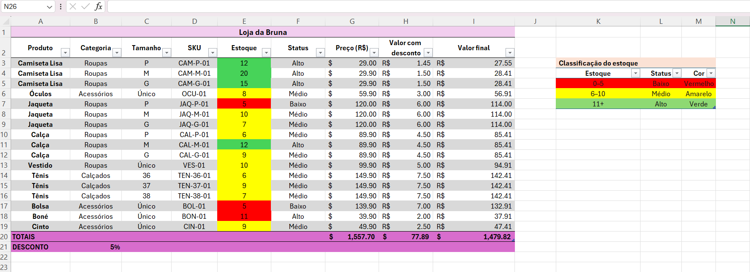750x272 pixels.
Task: Open the Categoria filter dropdown
Action: (117, 53)
